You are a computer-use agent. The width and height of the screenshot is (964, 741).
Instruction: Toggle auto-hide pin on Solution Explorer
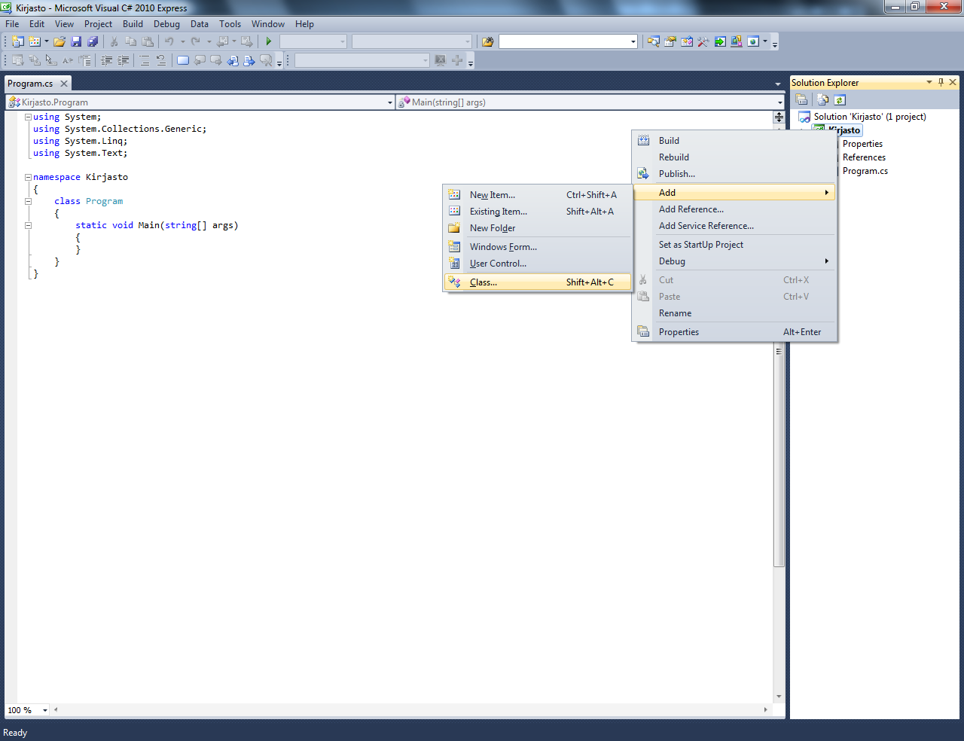(x=941, y=82)
